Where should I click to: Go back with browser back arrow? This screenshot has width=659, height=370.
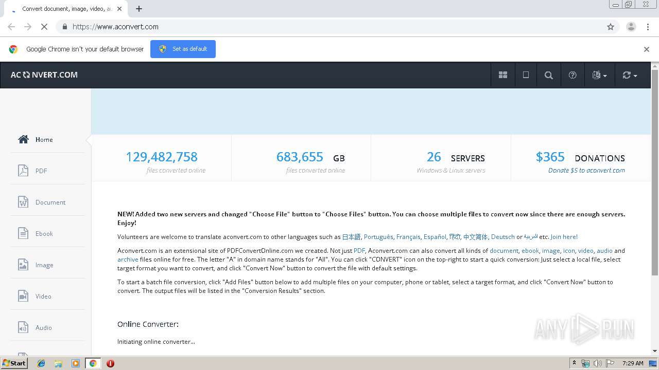click(x=11, y=27)
